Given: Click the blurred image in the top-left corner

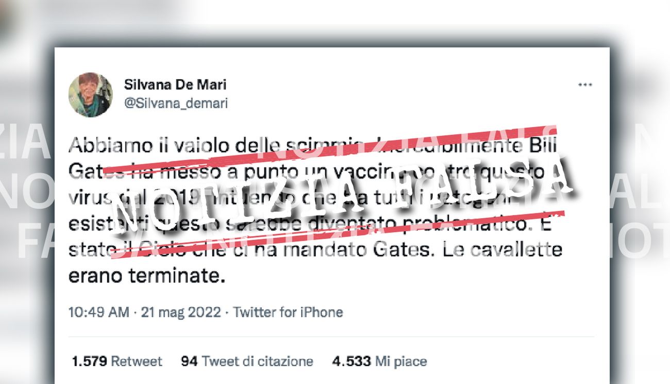Looking at the screenshot, I should point(15,21).
